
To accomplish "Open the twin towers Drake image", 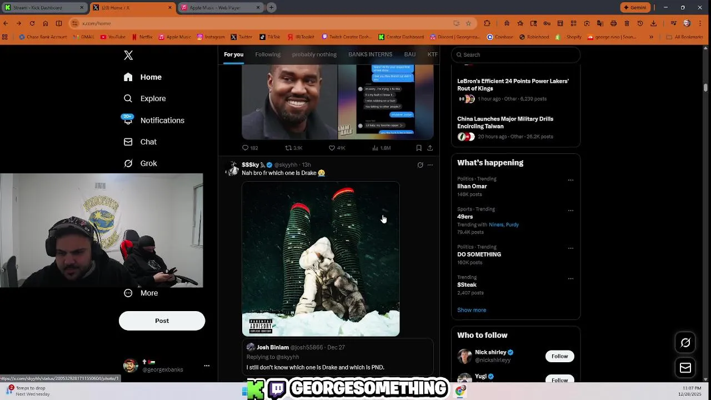I will pos(321,259).
